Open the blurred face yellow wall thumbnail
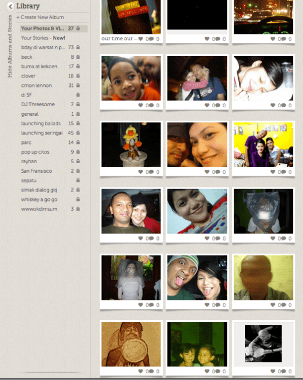Screen dimensions: 303x380 (264, 277)
